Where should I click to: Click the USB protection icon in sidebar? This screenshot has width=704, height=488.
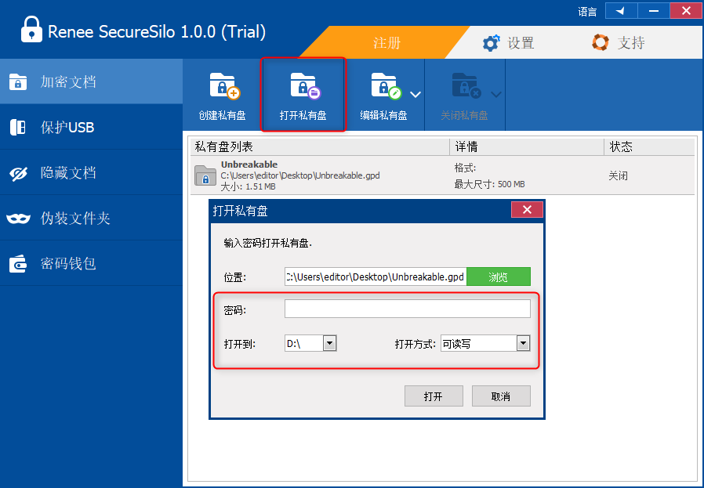18,128
